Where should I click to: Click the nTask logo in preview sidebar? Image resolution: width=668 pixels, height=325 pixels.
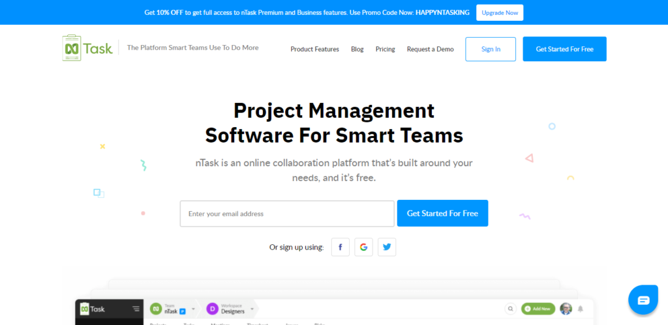(93, 309)
